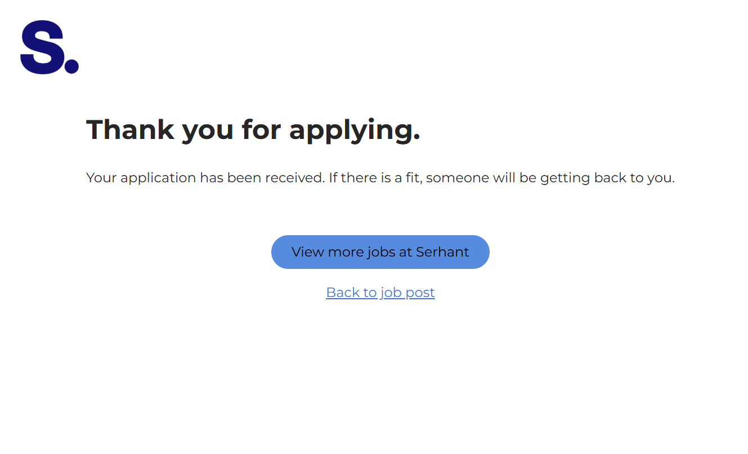Follow the Back to job post link
Viewport: 748px width, 454px height.
tap(380, 293)
